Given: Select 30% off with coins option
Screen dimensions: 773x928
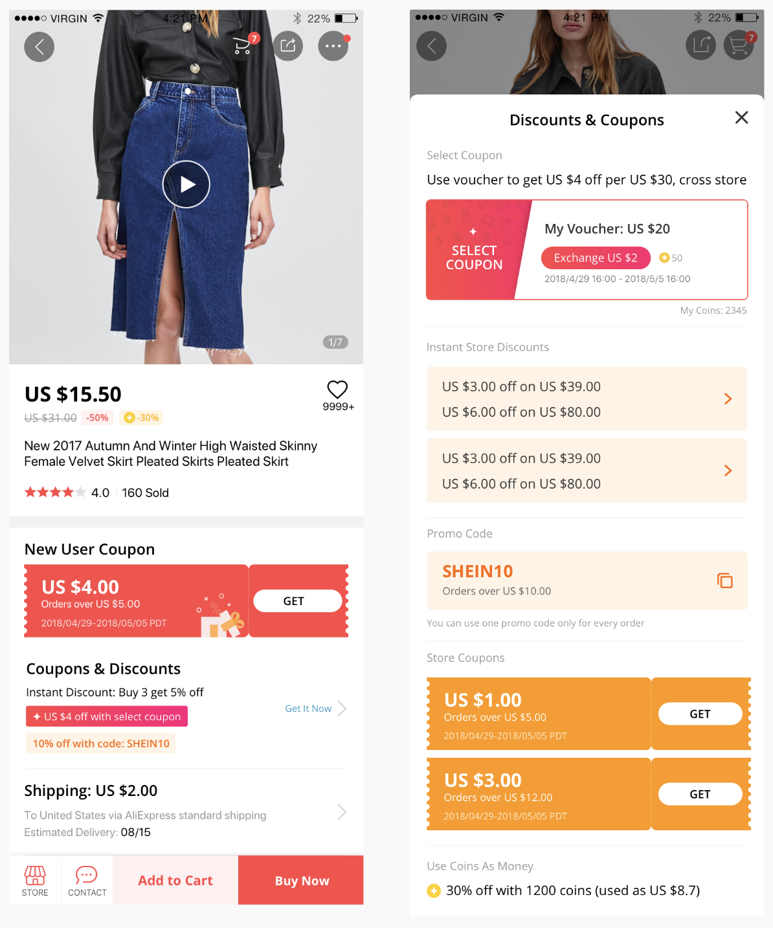Looking at the screenshot, I should pos(563,890).
